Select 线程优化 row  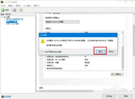pyautogui.click(x=83, y=65)
